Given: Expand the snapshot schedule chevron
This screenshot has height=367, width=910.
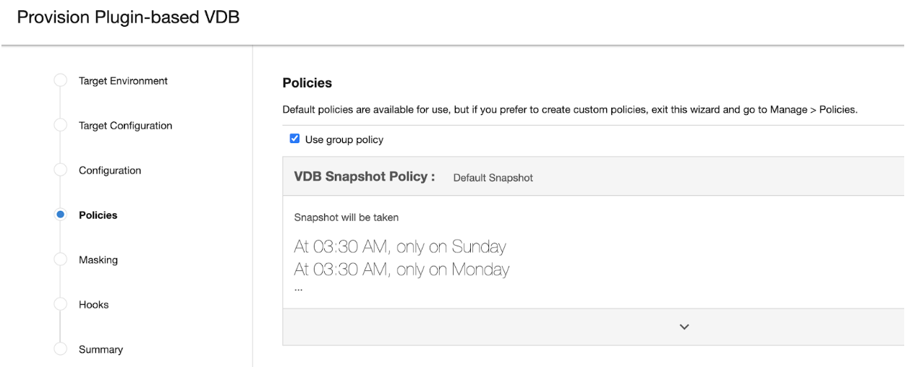Looking at the screenshot, I should point(684,327).
